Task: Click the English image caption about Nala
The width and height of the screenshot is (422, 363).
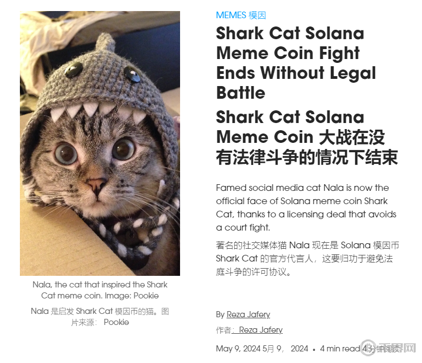Action: pyautogui.click(x=100, y=290)
